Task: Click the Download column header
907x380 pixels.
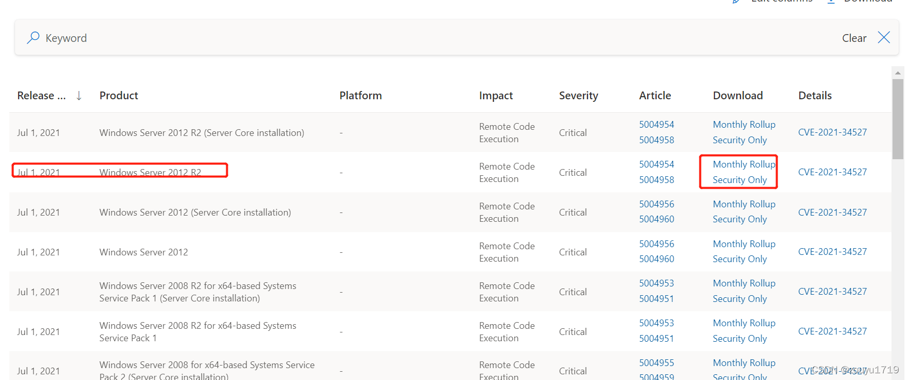Action: click(x=738, y=96)
